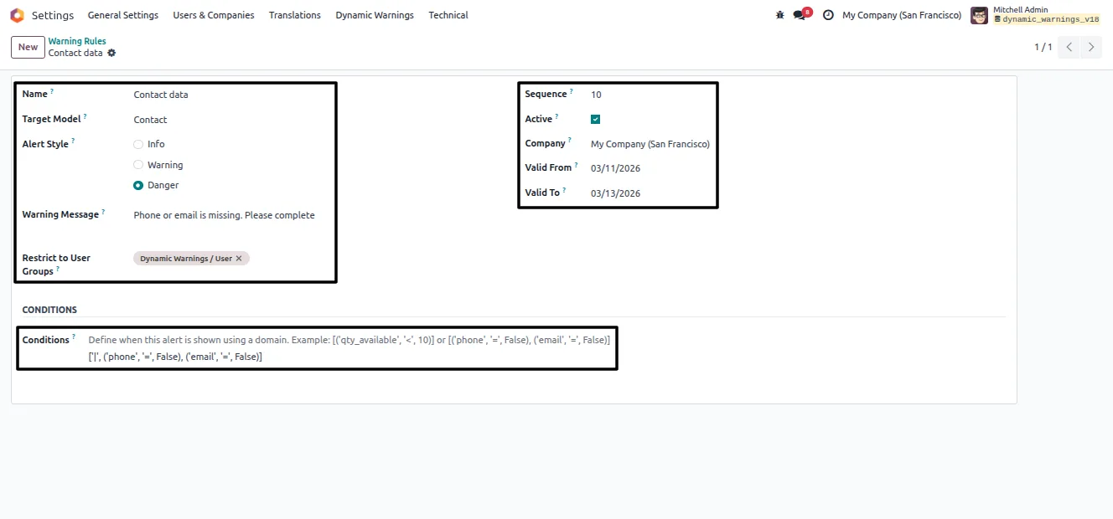The image size is (1113, 519).
Task: Show help tooltip for Alert Style
Action: [x=73, y=141]
